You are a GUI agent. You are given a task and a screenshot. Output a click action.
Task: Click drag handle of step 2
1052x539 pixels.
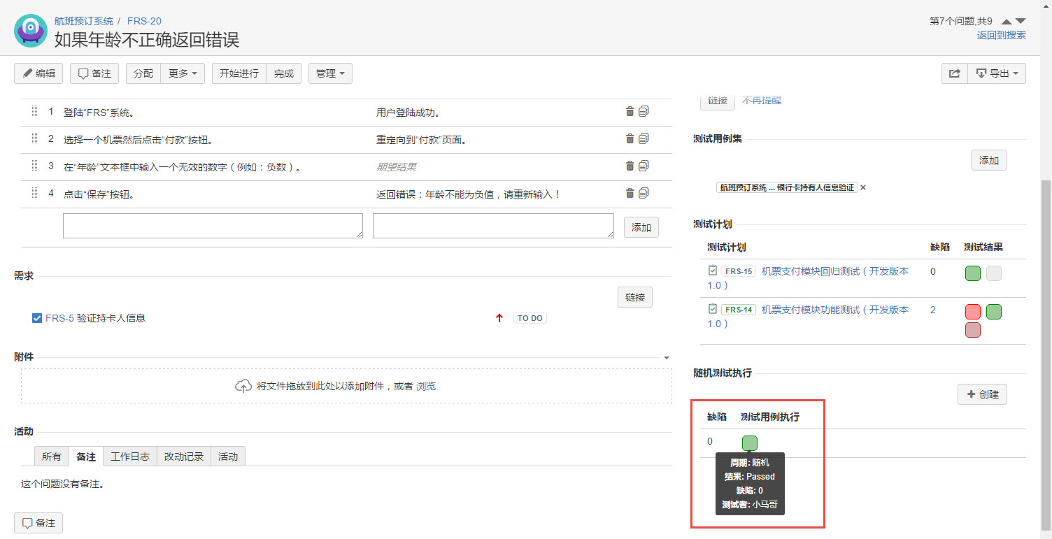click(34, 138)
